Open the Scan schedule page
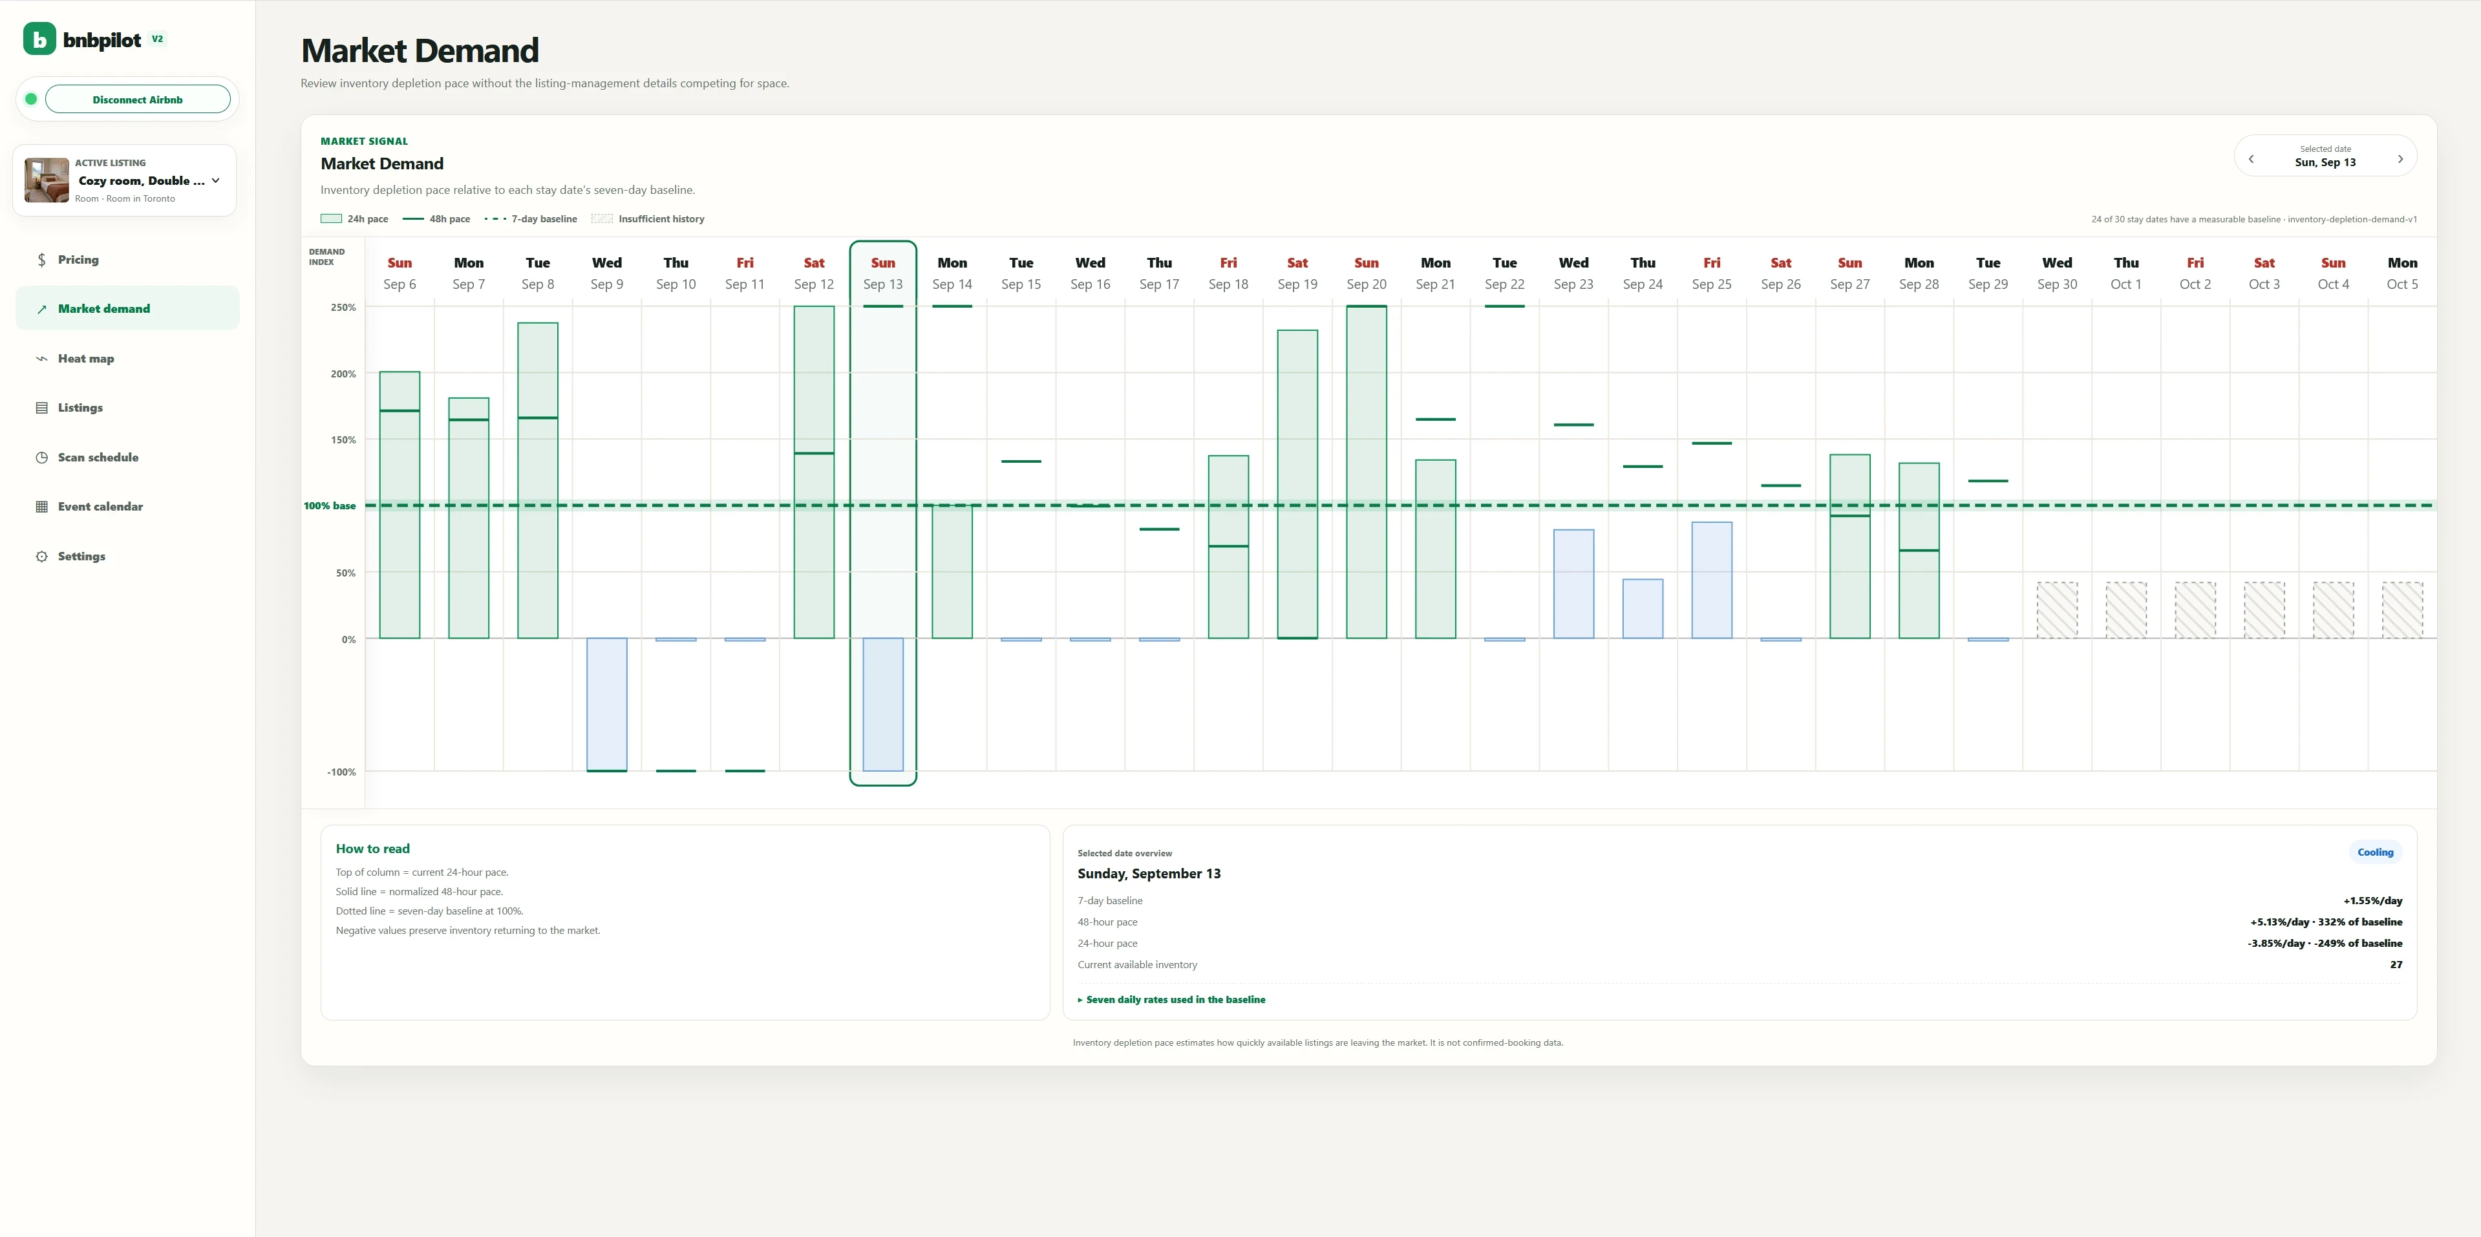The height and width of the screenshot is (1237, 2481). [x=127, y=458]
